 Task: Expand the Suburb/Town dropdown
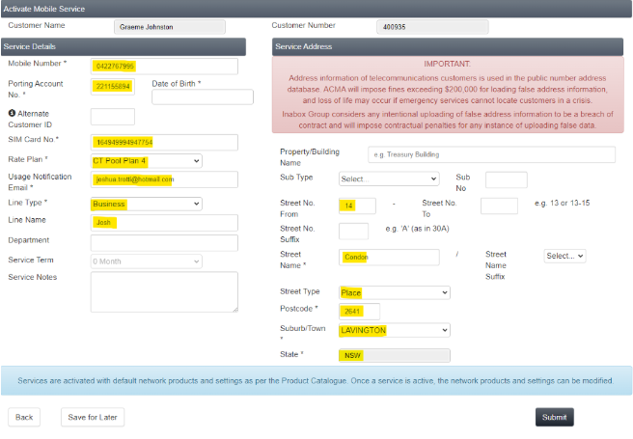click(394, 331)
